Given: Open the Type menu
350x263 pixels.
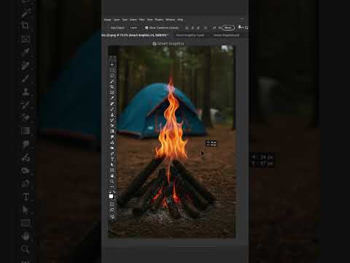Looking at the screenshot, I should pos(125,20).
